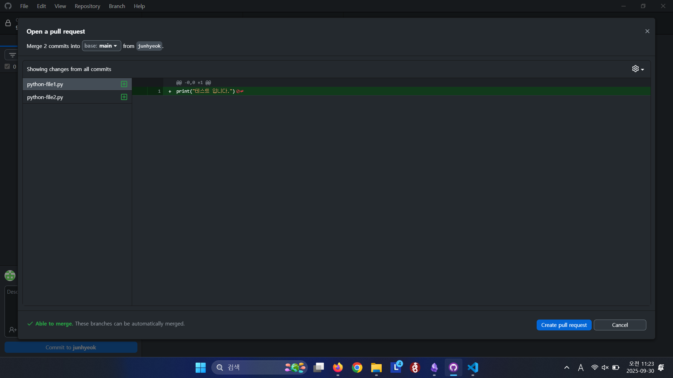This screenshot has width=673, height=378.
Task: Click the muted volume icon in tray
Action: tap(605, 367)
